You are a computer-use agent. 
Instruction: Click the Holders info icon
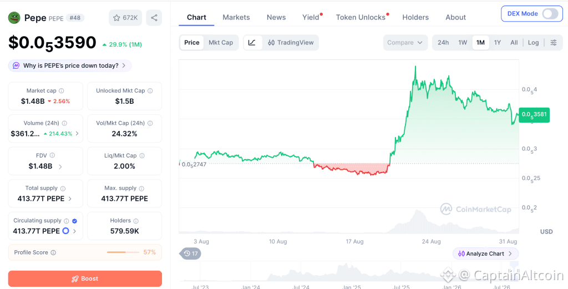[136, 221]
